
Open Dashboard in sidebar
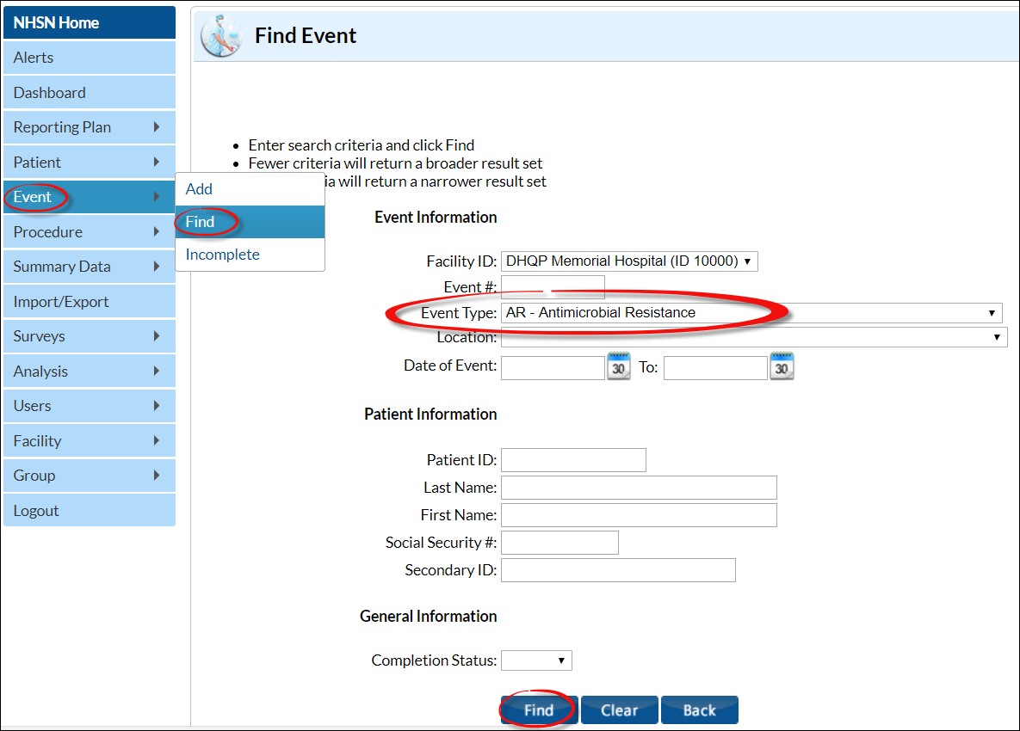(x=90, y=92)
